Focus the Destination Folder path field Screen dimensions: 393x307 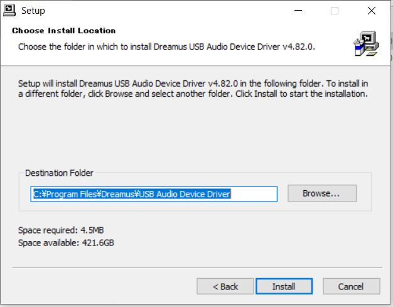point(154,194)
